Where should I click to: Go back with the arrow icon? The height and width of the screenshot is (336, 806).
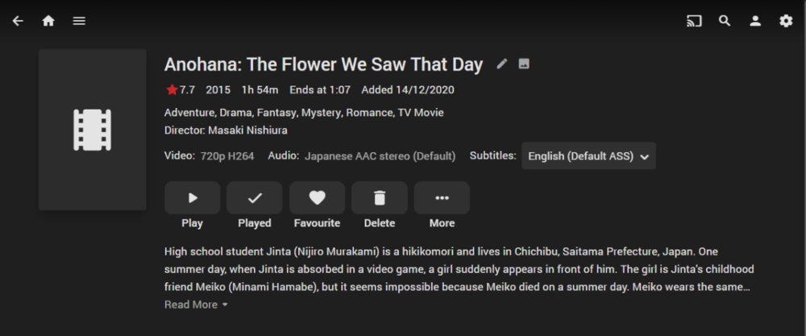click(x=18, y=21)
